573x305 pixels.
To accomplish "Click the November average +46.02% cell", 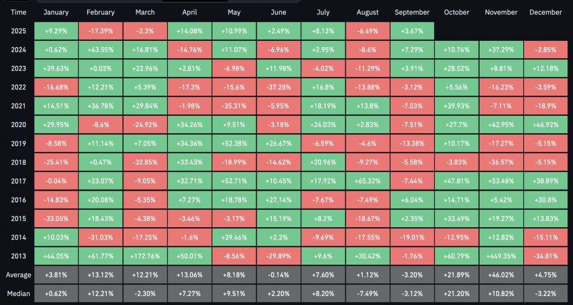I will [x=501, y=275].
